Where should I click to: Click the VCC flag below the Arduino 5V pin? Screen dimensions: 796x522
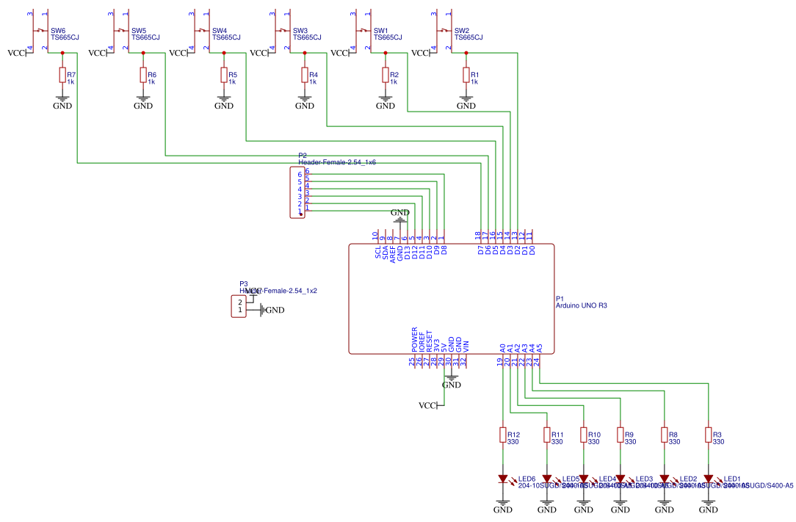tap(431, 405)
